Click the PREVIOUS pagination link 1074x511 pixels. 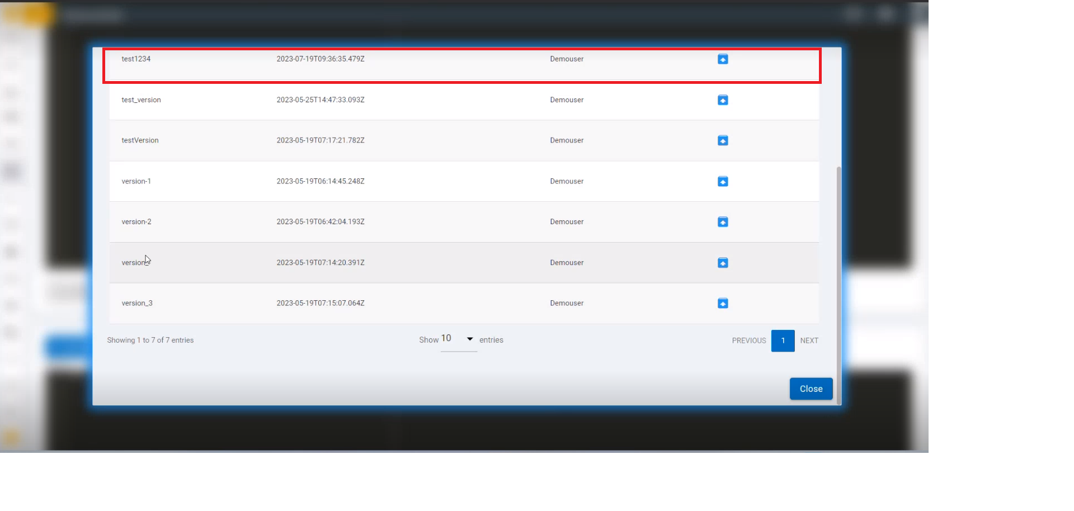[749, 340]
